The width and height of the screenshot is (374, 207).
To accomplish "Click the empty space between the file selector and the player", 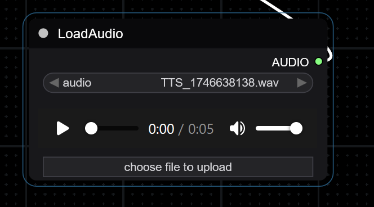I will (178, 101).
